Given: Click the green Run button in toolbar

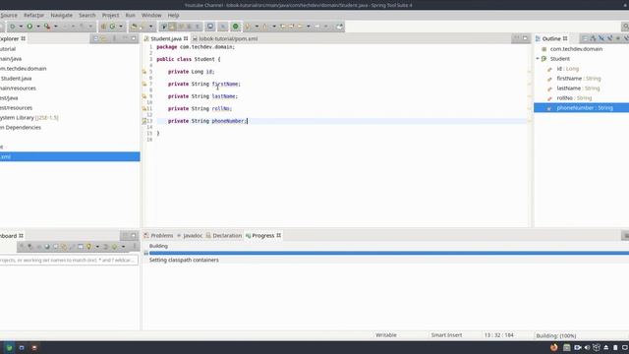Looking at the screenshot, I should click(x=29, y=27).
